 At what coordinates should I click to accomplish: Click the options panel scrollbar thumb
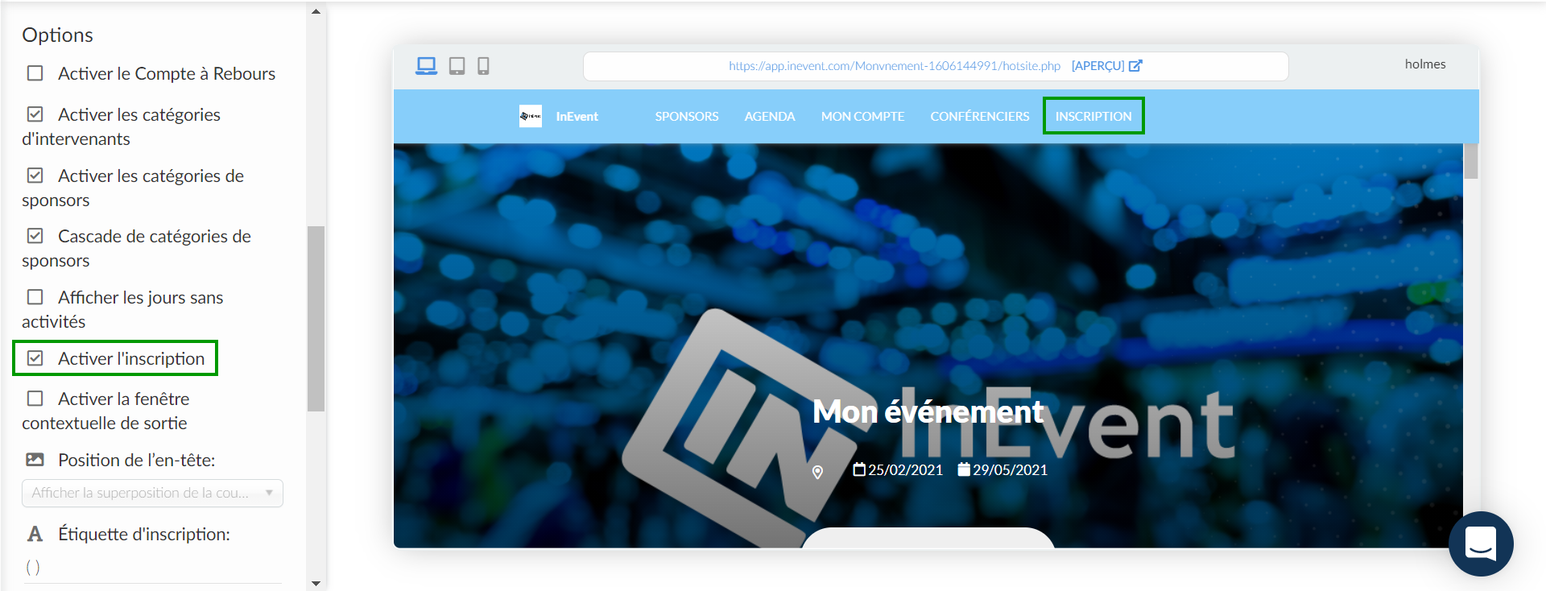[316, 319]
